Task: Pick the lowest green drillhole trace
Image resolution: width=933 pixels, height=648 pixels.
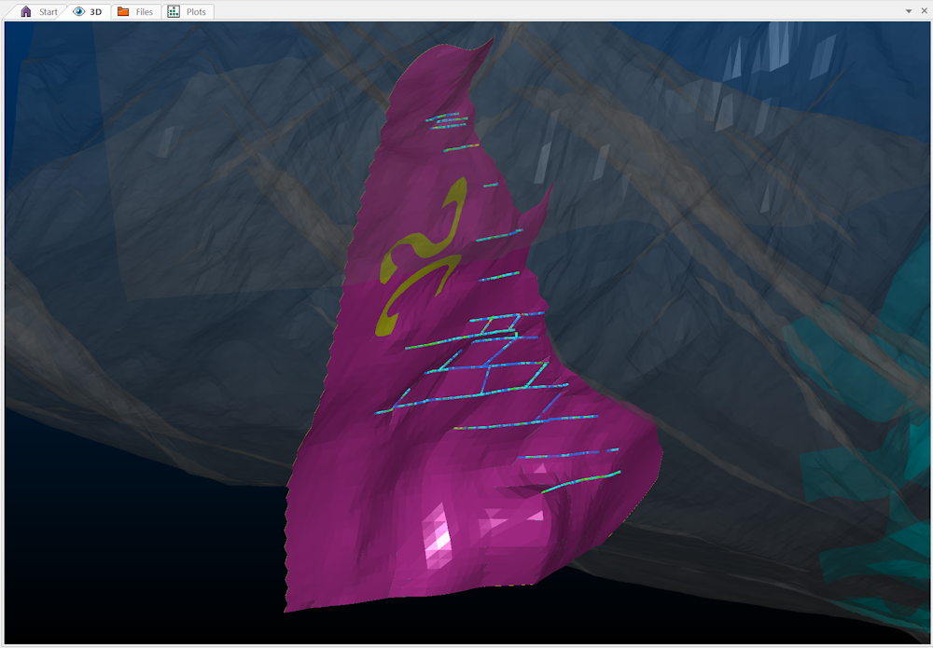Action: pyautogui.click(x=580, y=482)
